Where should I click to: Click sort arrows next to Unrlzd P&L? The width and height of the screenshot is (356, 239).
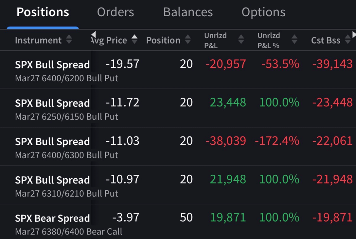point(241,40)
